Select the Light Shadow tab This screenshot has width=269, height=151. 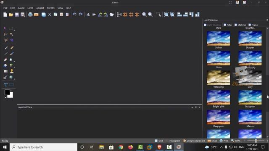[213, 25]
